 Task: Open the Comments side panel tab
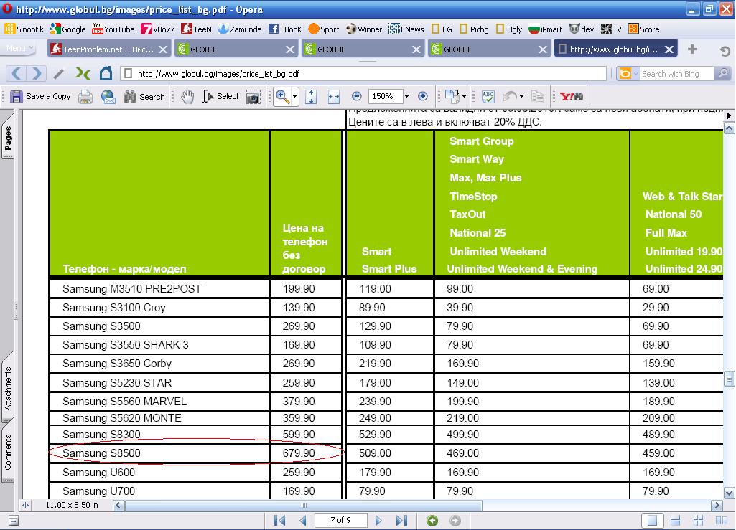pyautogui.click(x=7, y=452)
